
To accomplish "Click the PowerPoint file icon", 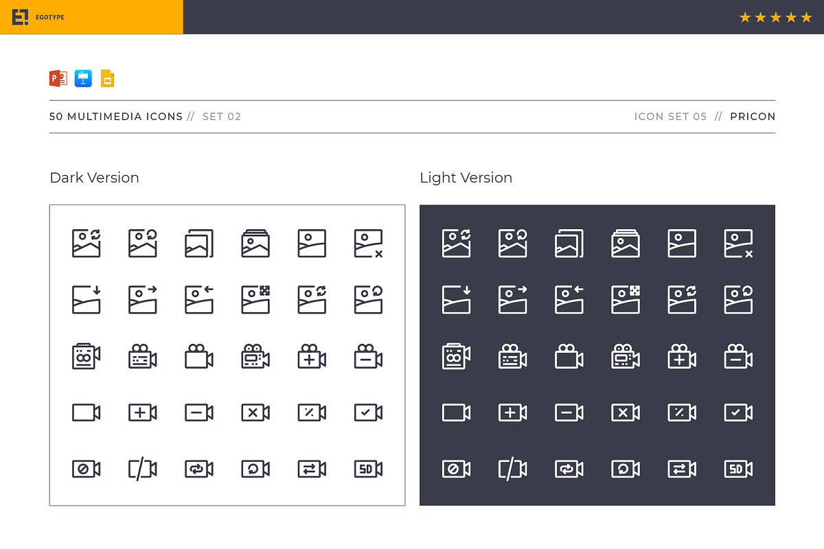I will click(x=58, y=78).
